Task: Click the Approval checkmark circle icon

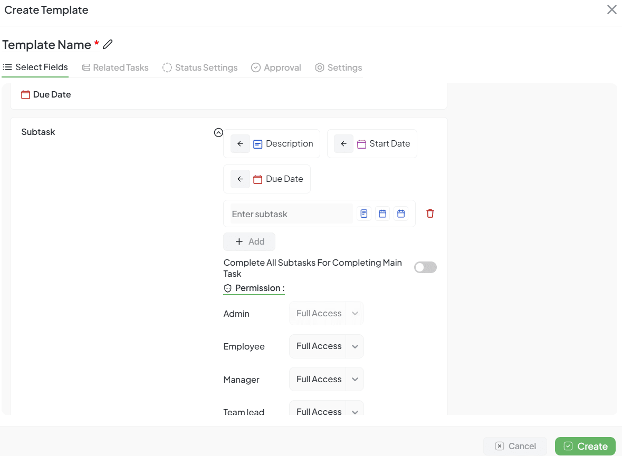Action: click(x=256, y=67)
